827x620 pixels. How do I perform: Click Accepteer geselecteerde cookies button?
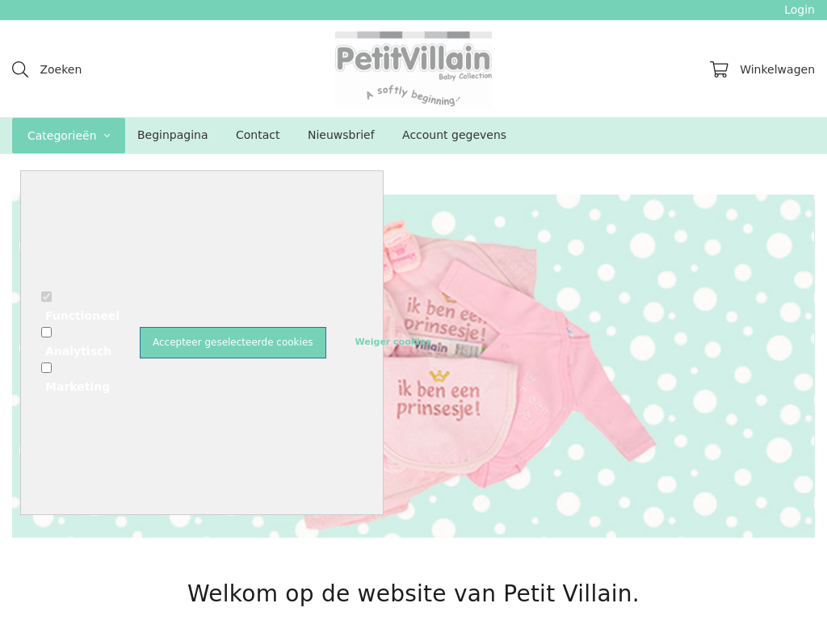(x=233, y=342)
